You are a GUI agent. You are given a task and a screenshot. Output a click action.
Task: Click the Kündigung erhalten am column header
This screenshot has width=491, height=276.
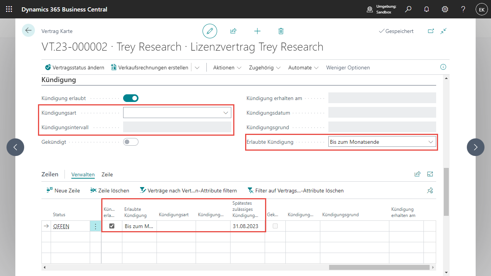tap(403, 212)
